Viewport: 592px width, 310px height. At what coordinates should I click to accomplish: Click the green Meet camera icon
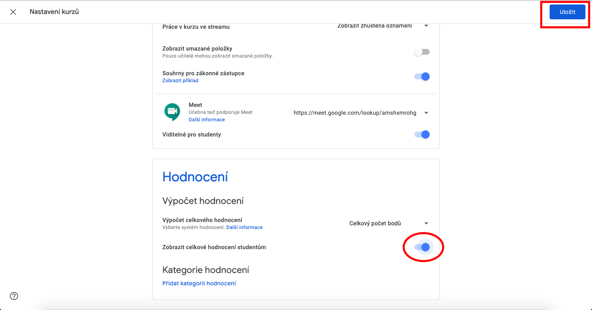(x=172, y=112)
